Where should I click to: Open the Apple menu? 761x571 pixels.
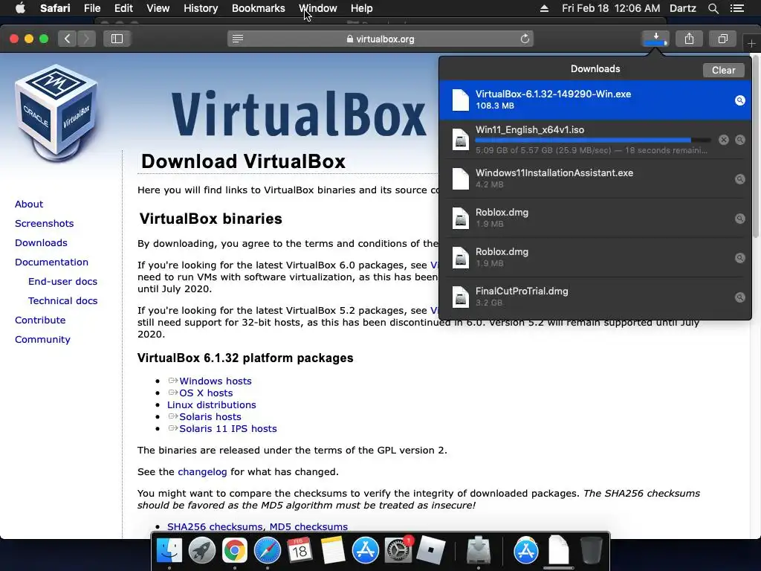click(20, 8)
